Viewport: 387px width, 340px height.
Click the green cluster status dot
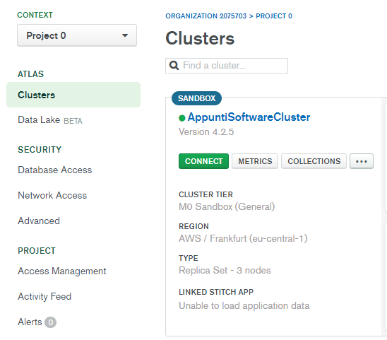182,118
